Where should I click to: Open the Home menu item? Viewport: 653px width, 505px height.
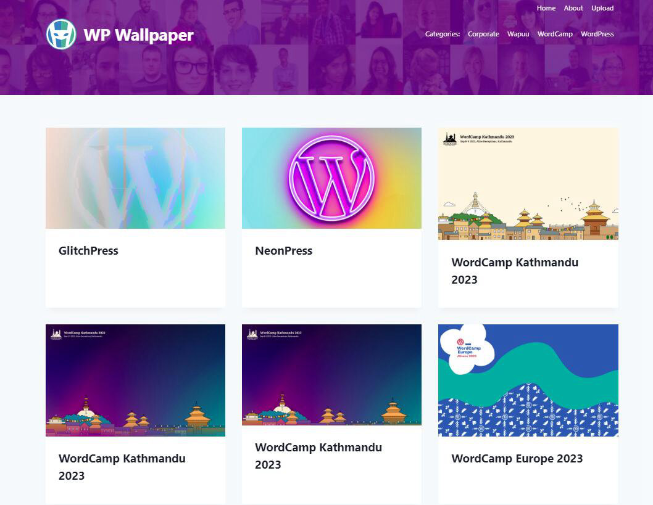pyautogui.click(x=546, y=8)
